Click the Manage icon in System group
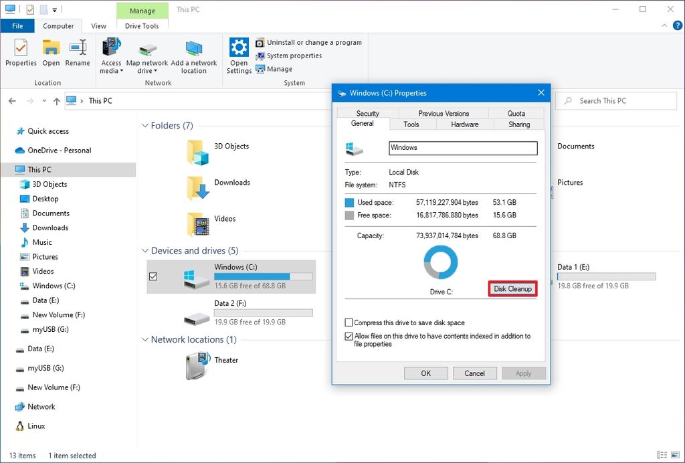This screenshot has width=685, height=463. point(260,69)
